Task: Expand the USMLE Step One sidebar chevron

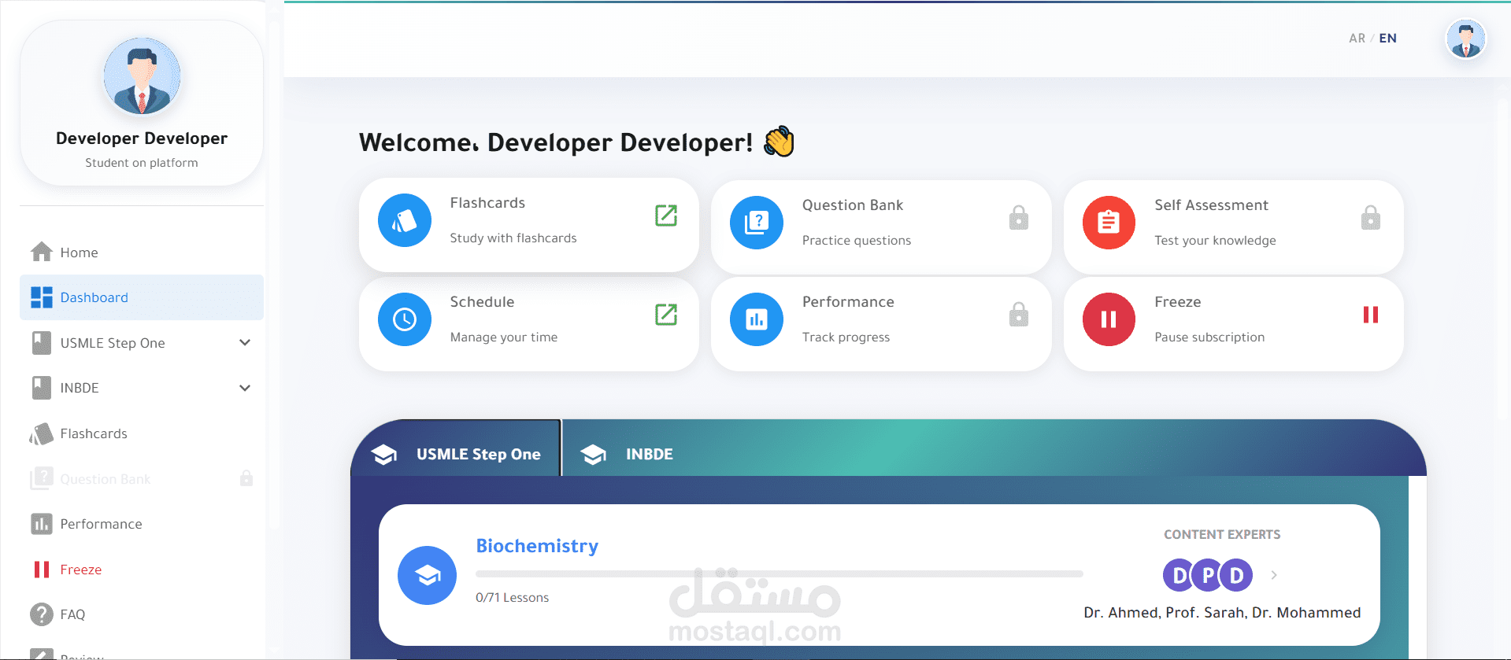Action: (x=245, y=343)
